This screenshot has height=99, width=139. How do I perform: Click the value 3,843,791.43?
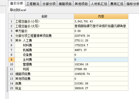tap(101, 21)
